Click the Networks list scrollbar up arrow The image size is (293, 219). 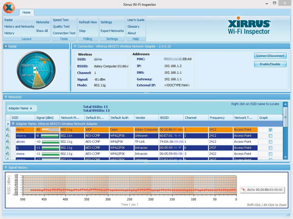click(x=285, y=104)
